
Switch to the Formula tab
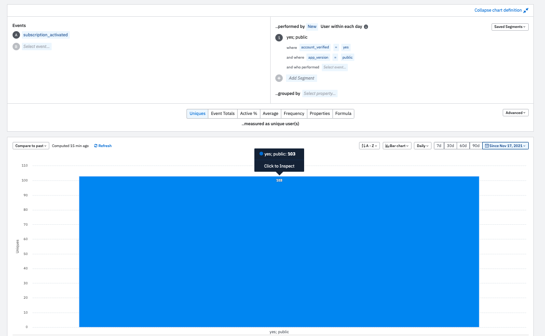pos(343,114)
